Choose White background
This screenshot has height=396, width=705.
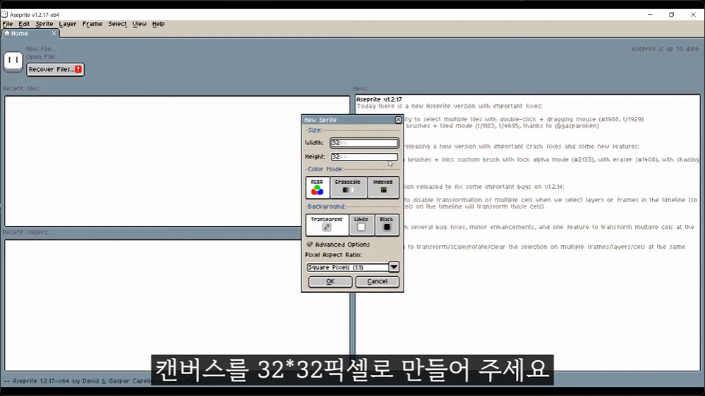coord(361,225)
